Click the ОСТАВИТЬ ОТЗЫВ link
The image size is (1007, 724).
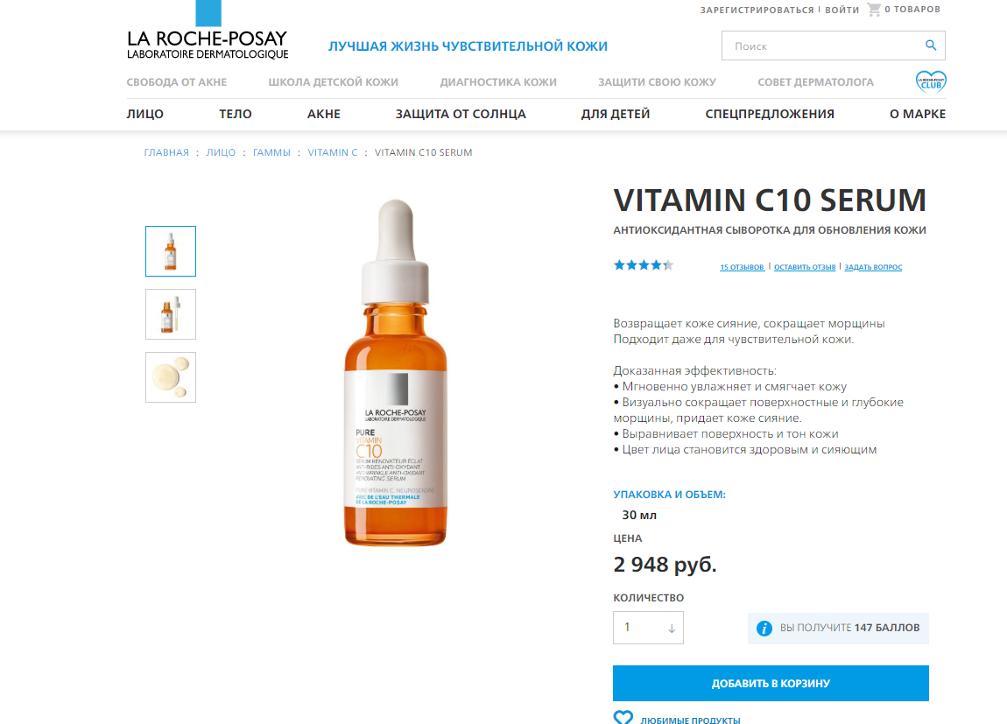point(805,267)
